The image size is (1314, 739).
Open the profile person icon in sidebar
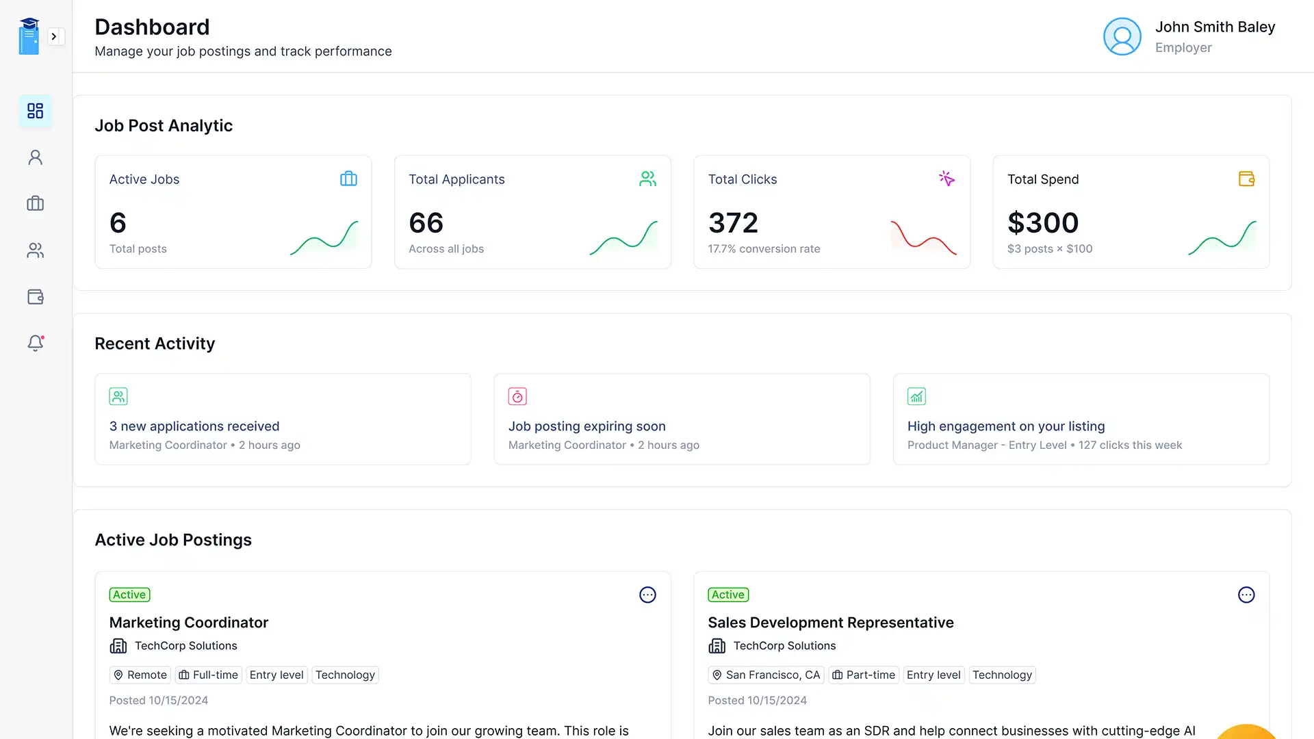point(35,157)
